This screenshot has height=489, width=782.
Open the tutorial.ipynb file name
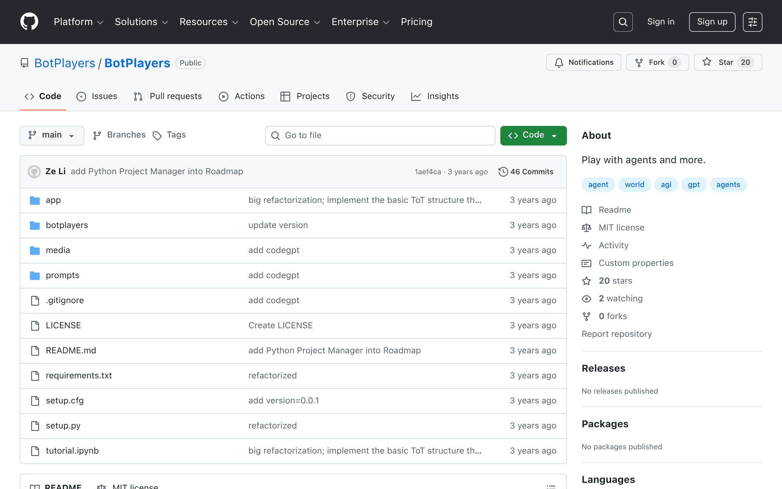72,451
